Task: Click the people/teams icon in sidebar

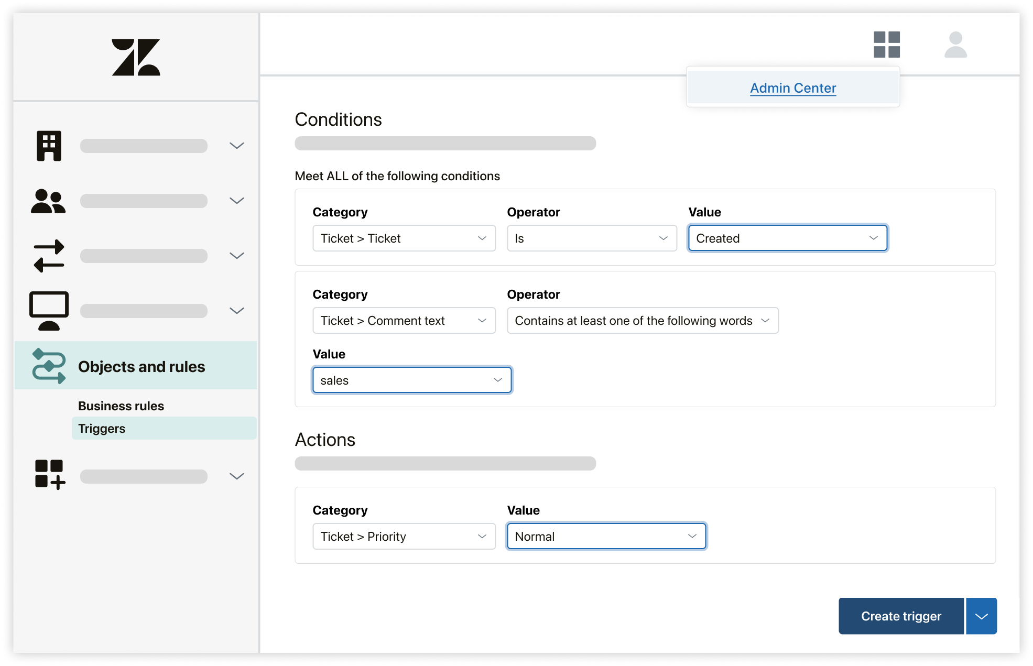Action: click(48, 200)
